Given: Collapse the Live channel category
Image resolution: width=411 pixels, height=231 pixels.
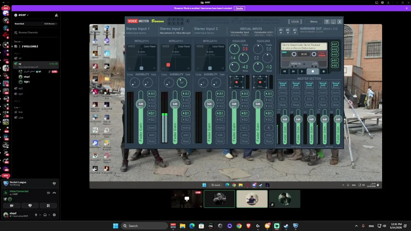Looking at the screenshot, I should pyautogui.click(x=17, y=107).
